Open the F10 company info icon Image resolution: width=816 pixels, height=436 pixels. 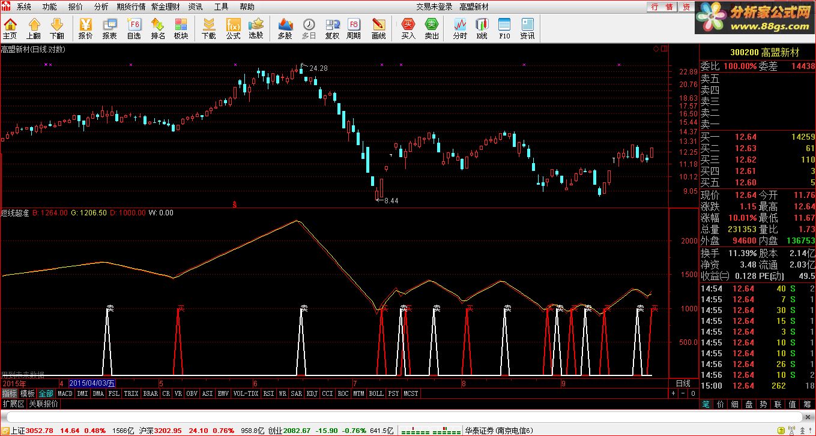click(504, 28)
